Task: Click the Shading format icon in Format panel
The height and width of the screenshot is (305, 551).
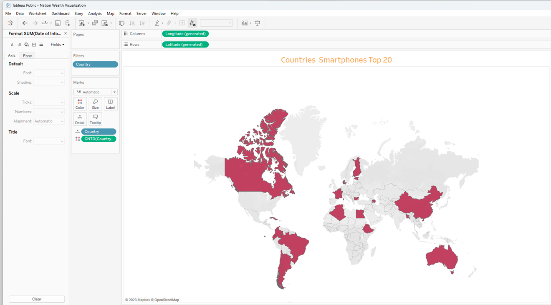Action: tap(26, 44)
